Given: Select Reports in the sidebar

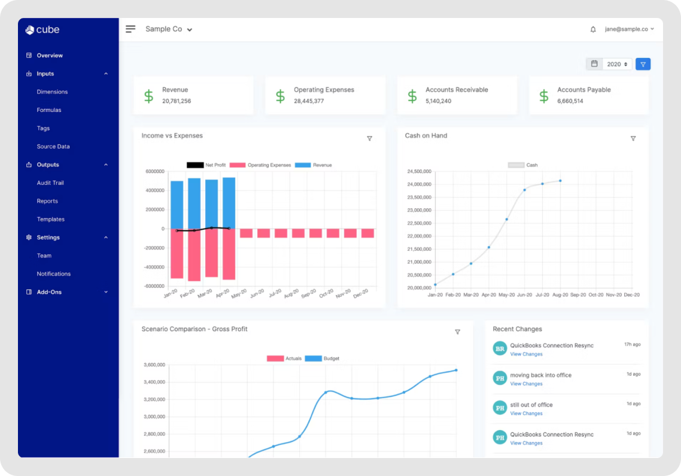Looking at the screenshot, I should pyautogui.click(x=47, y=201).
